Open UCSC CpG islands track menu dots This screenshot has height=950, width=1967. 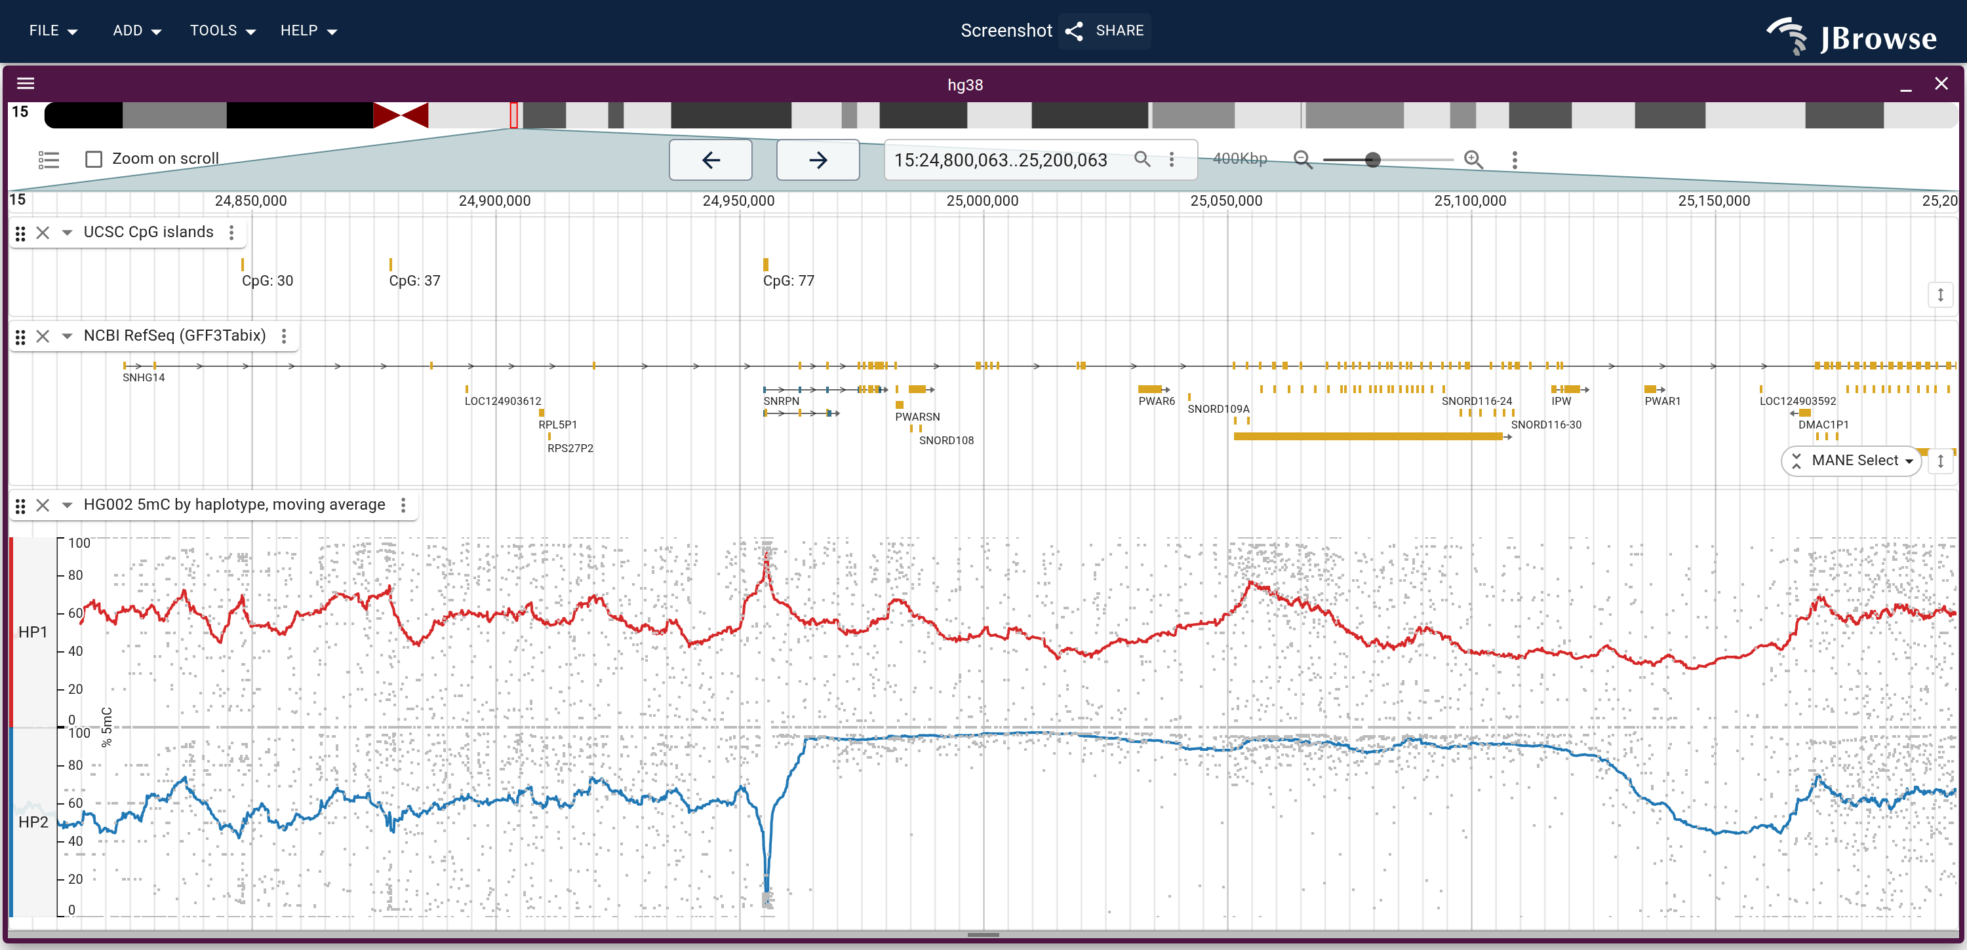[231, 232]
